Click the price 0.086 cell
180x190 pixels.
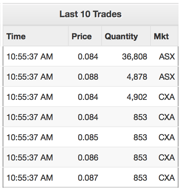88,157
